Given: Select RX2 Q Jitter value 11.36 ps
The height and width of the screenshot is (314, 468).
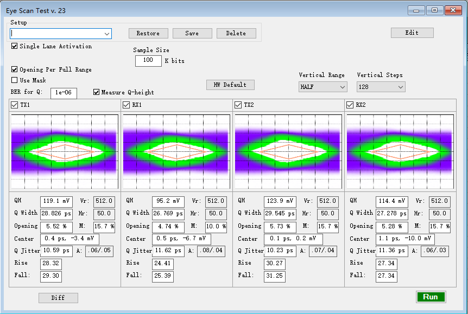Looking at the screenshot, I should pos(392,251).
